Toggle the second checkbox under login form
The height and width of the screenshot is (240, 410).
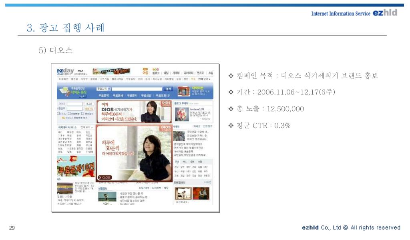click(70, 113)
